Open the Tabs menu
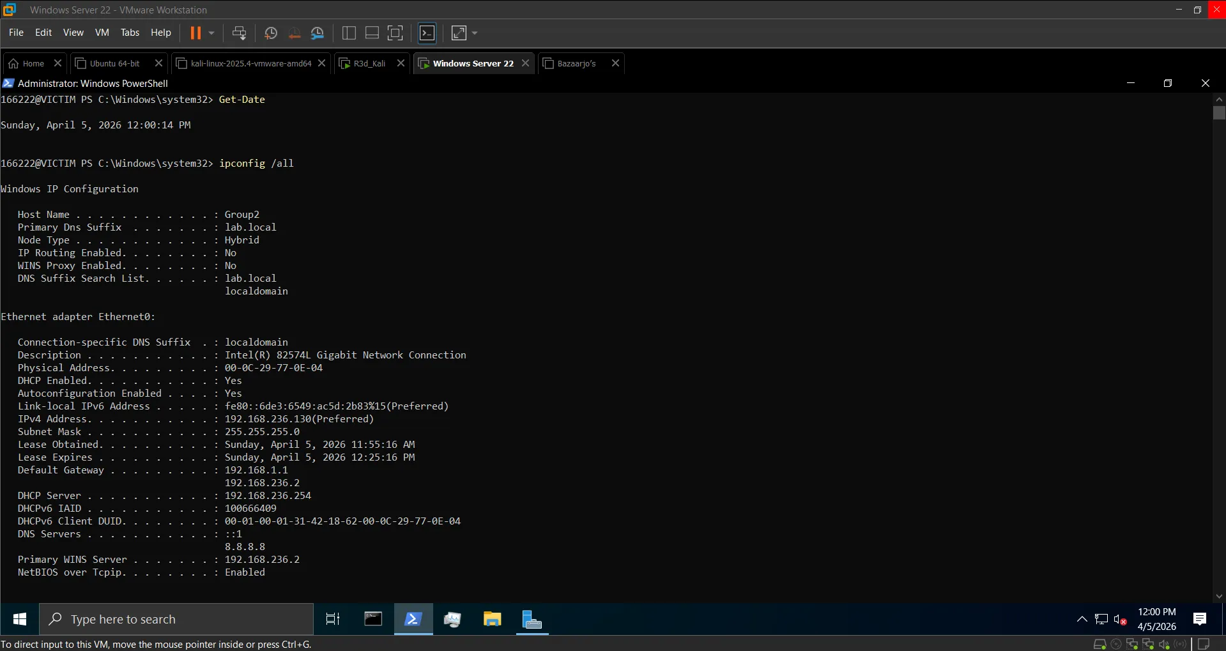The width and height of the screenshot is (1226, 651). pos(130,33)
